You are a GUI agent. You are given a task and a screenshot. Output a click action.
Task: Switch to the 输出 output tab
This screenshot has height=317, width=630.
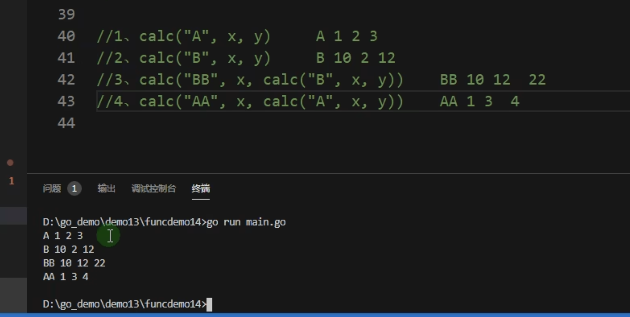click(x=106, y=189)
